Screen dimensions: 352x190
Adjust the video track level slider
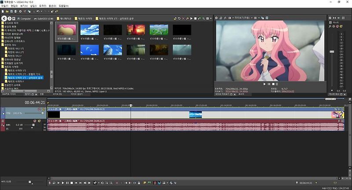(x=42, y=113)
